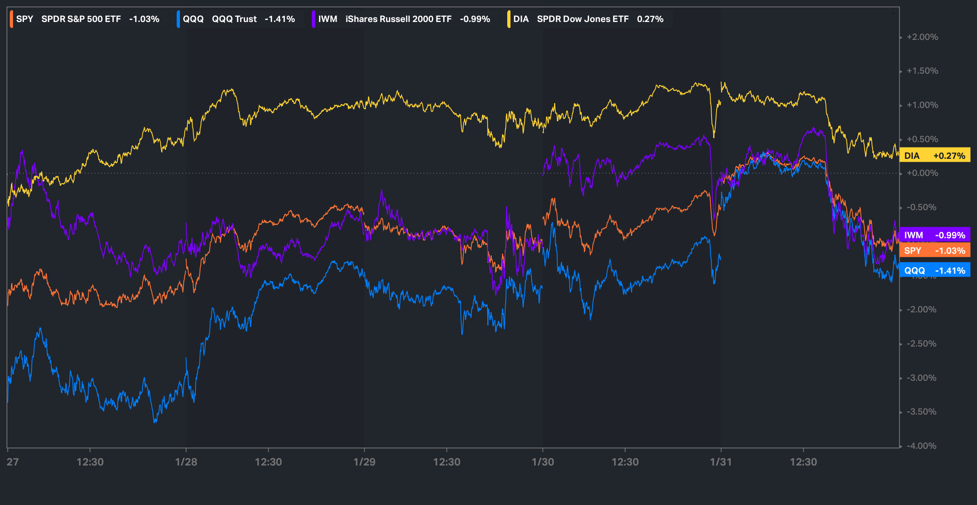Toggle the IWM iShares Russell 2000 ETF legend
Viewport: 977px width, 505px height.
404,19
